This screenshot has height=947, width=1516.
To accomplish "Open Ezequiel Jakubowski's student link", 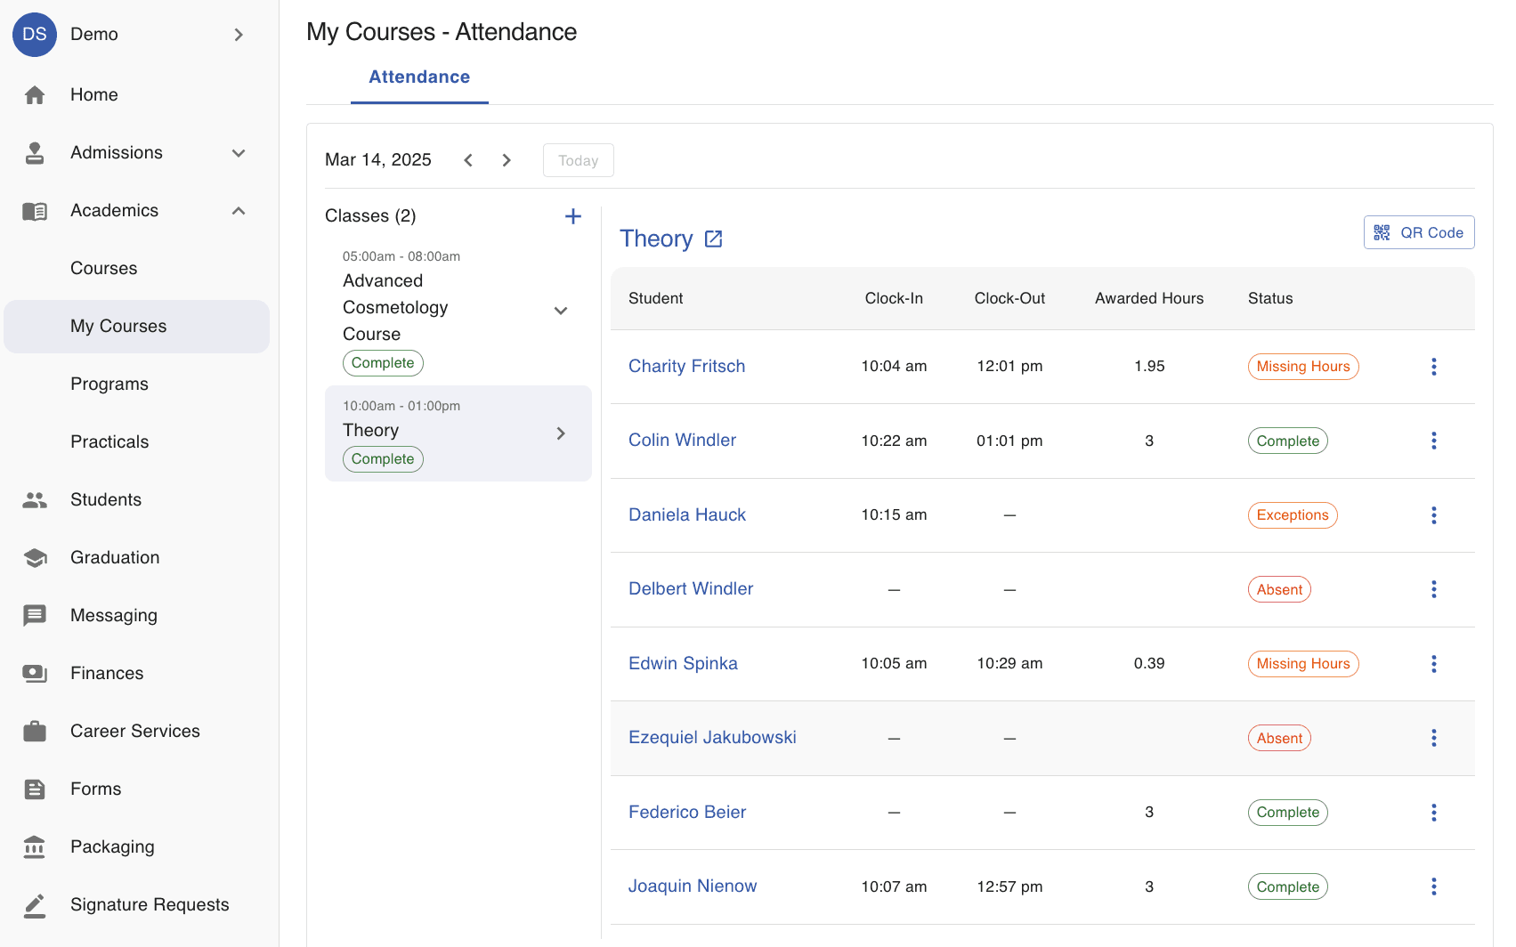I will (712, 738).
